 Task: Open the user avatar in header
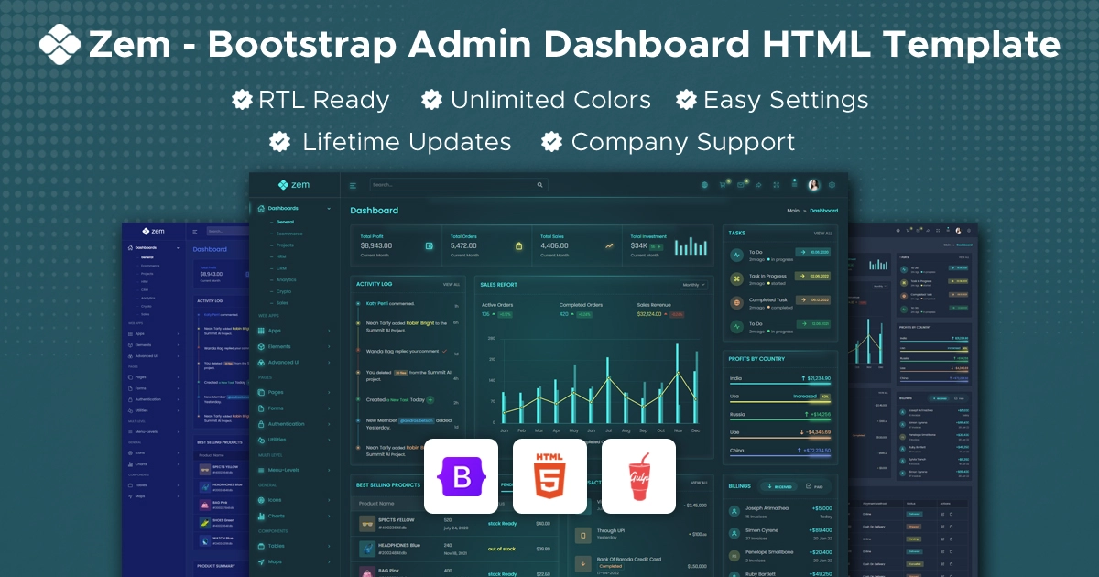click(x=813, y=184)
